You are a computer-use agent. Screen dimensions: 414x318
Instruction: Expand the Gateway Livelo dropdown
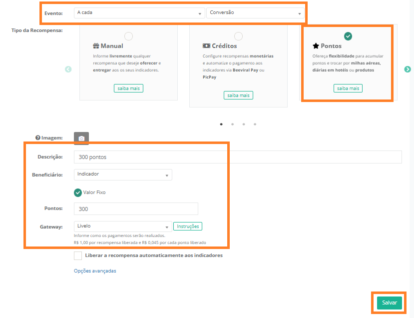pyautogui.click(x=123, y=226)
